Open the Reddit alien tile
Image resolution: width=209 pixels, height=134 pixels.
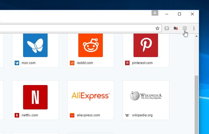[x=90, y=45]
